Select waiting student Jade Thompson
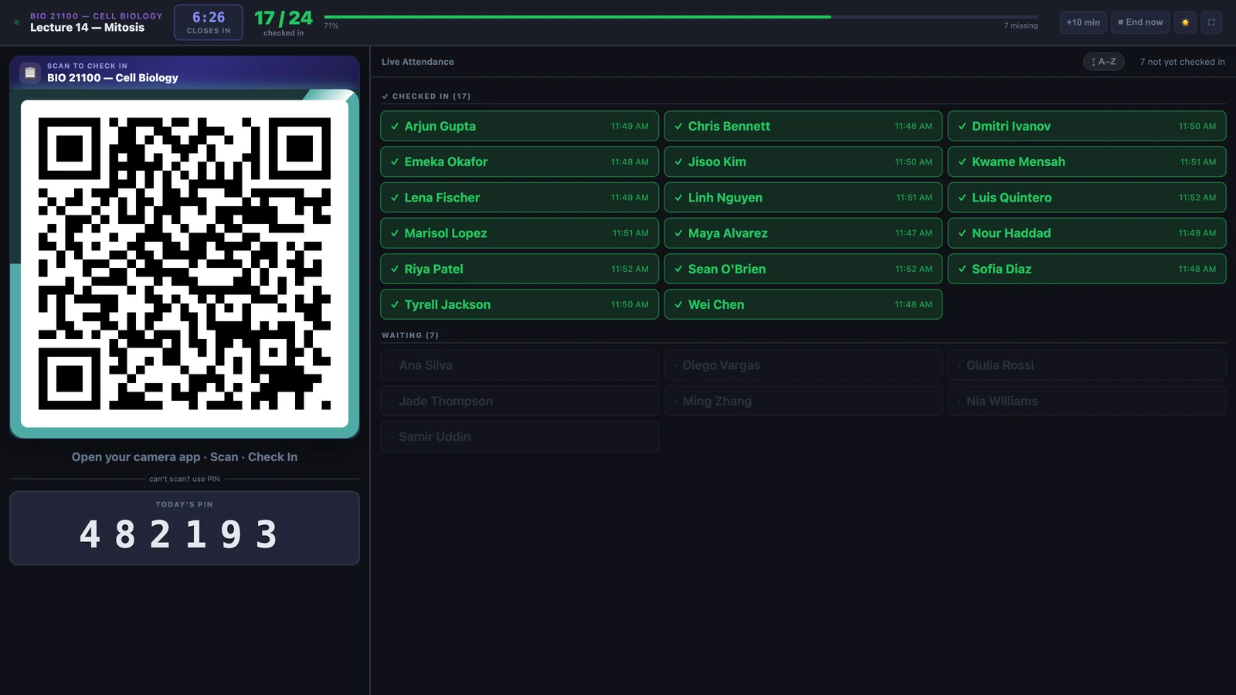1236x695 pixels. (x=519, y=401)
